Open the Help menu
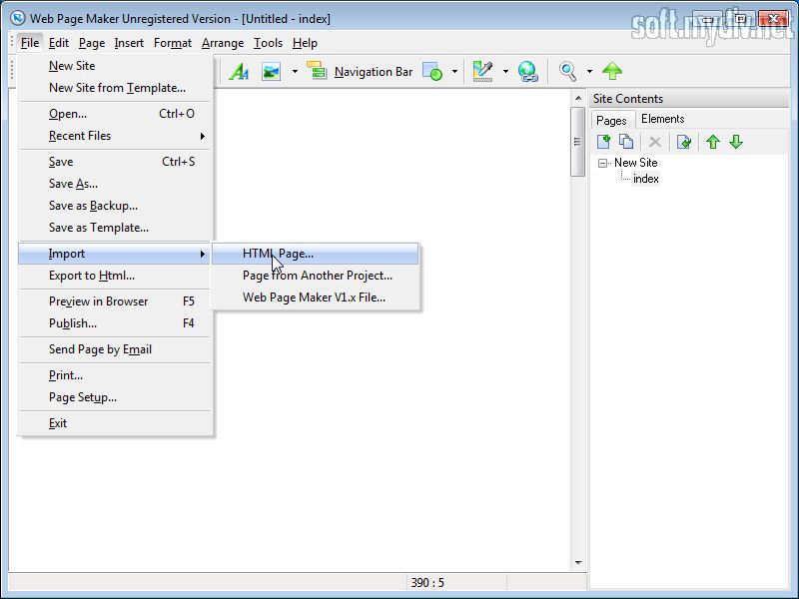Viewport: 799px width, 599px height. click(305, 43)
